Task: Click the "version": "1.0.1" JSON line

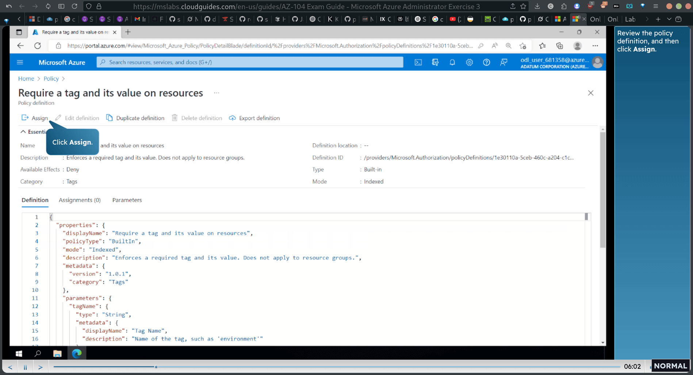Action: click(100, 274)
